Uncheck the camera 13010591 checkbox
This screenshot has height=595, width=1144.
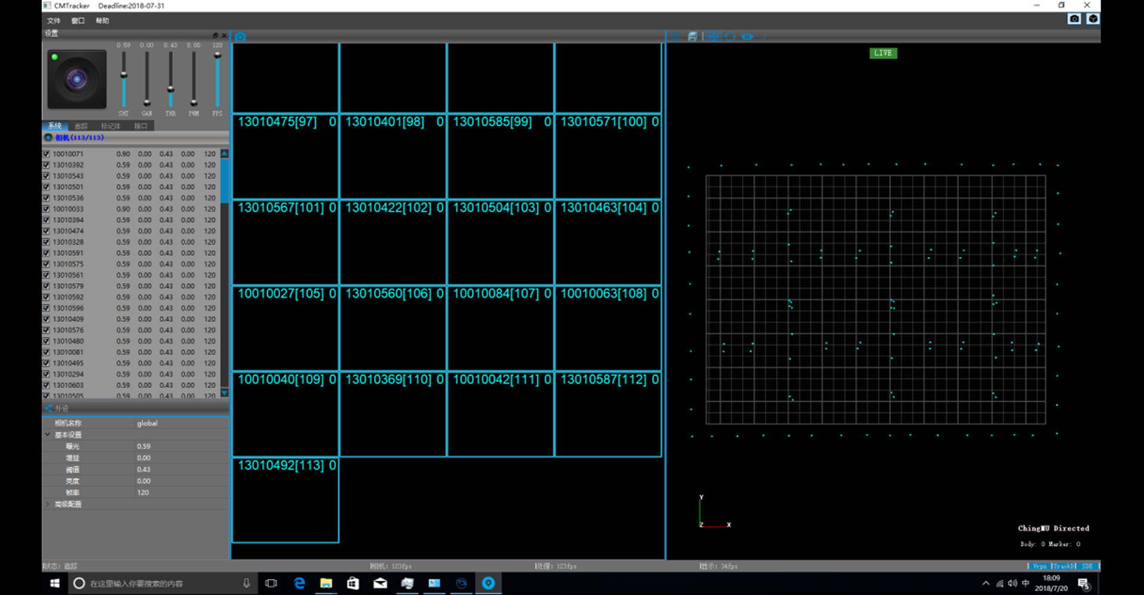point(46,253)
